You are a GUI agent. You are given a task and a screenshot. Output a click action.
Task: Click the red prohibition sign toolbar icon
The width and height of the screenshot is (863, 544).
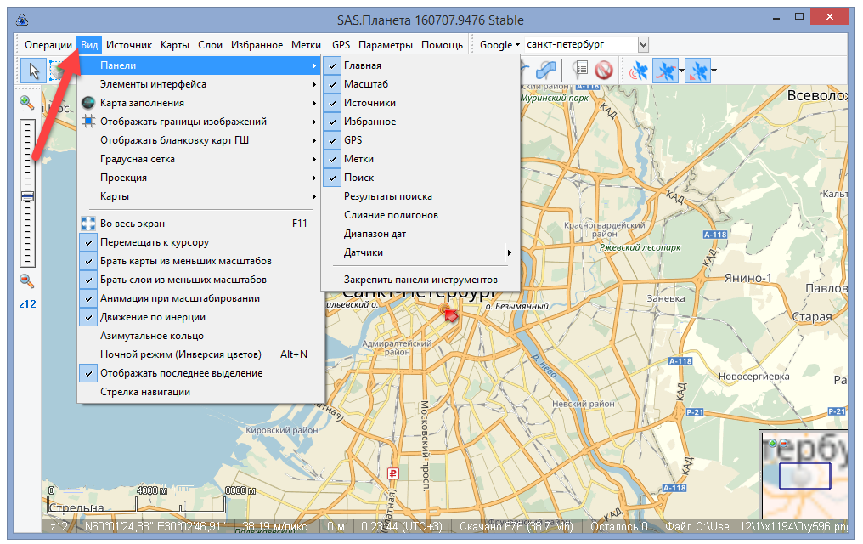click(604, 71)
